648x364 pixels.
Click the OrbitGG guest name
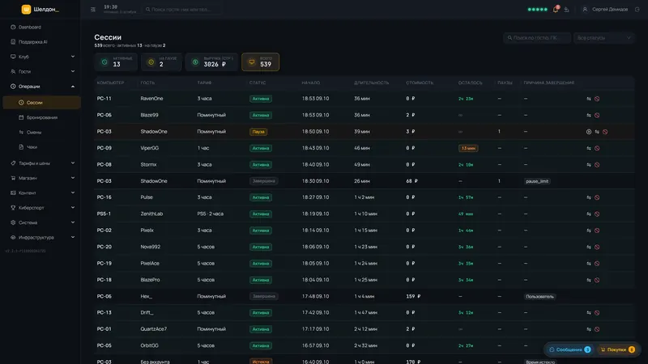[x=150, y=346]
